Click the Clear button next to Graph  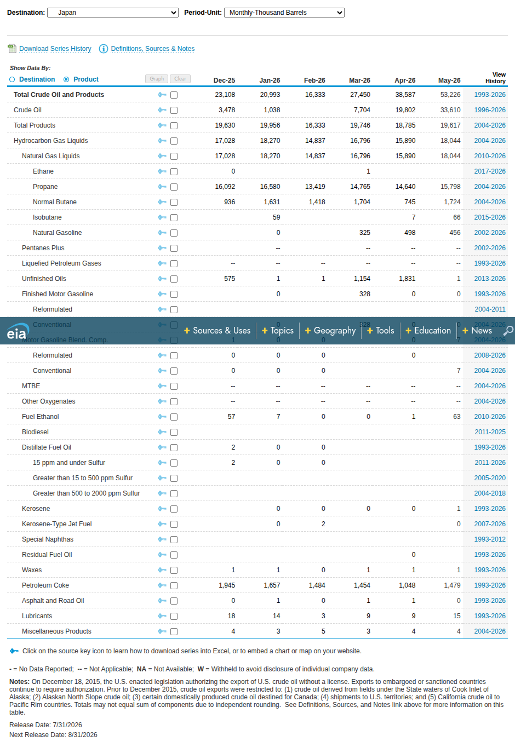[180, 79]
